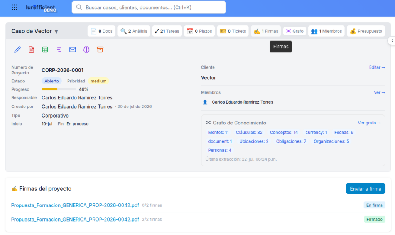Click the member avatar icon
This screenshot has width=395, height=235.
205,102
